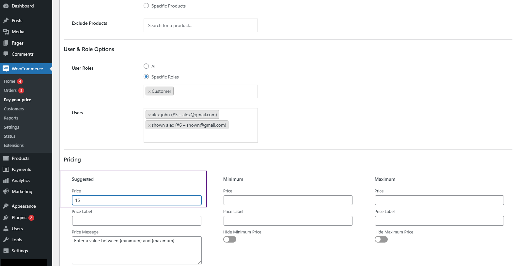Click the Users person icon
Image resolution: width=516 pixels, height=266 pixels.
tap(6, 229)
